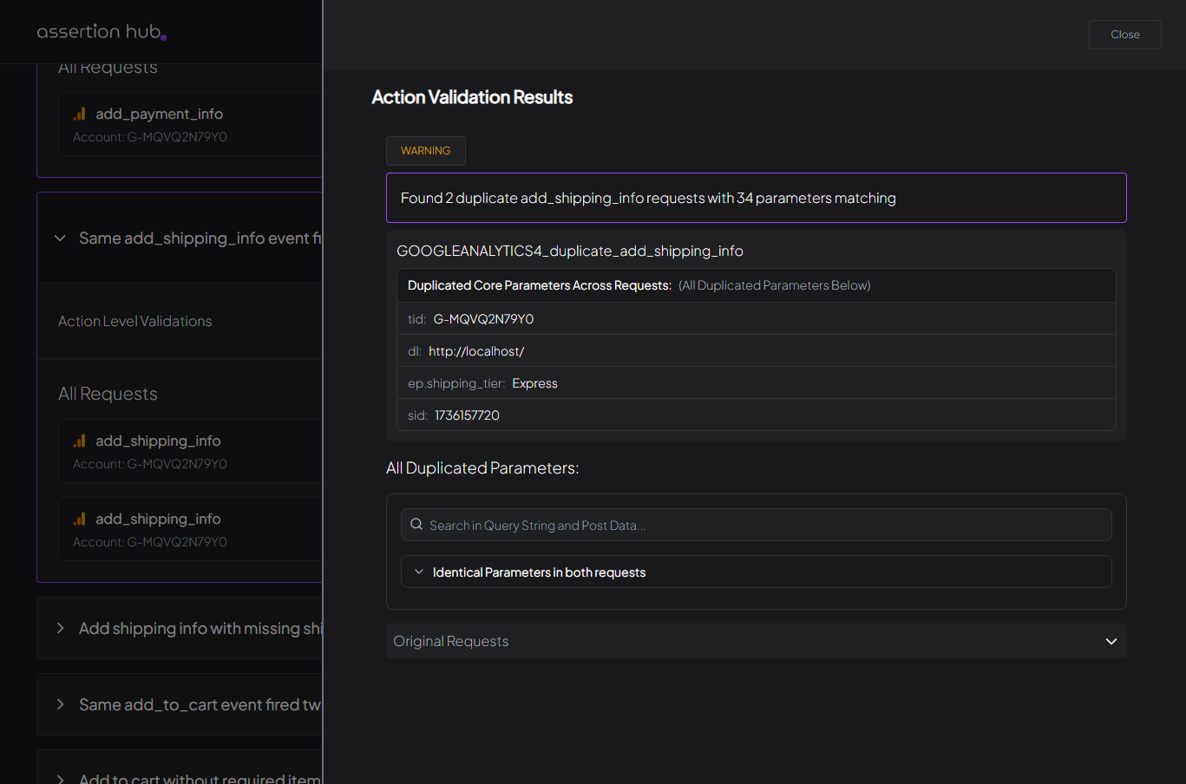
Task: Click the tid value G-MQVQ2N79Y0
Action: click(x=483, y=319)
